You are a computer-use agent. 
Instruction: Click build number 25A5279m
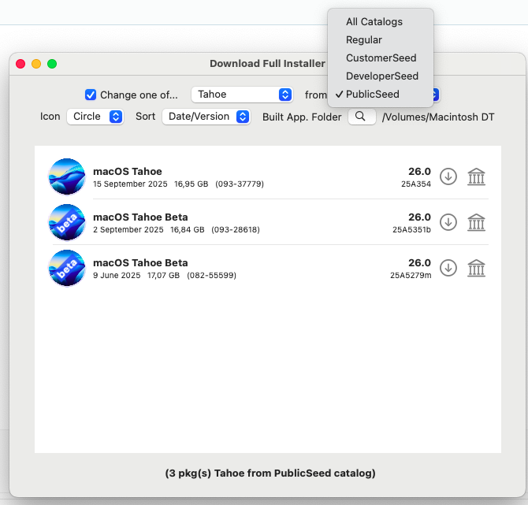pos(411,276)
